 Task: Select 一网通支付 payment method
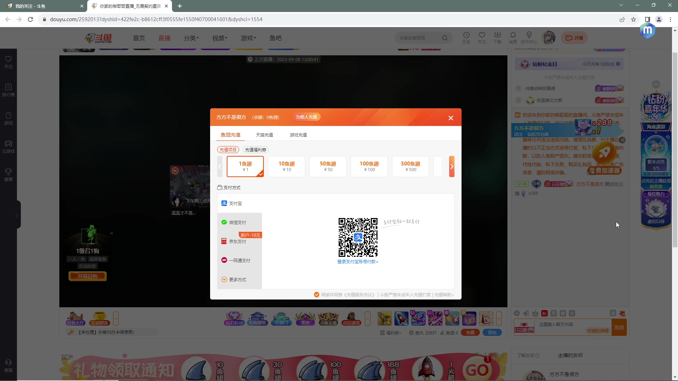240,260
